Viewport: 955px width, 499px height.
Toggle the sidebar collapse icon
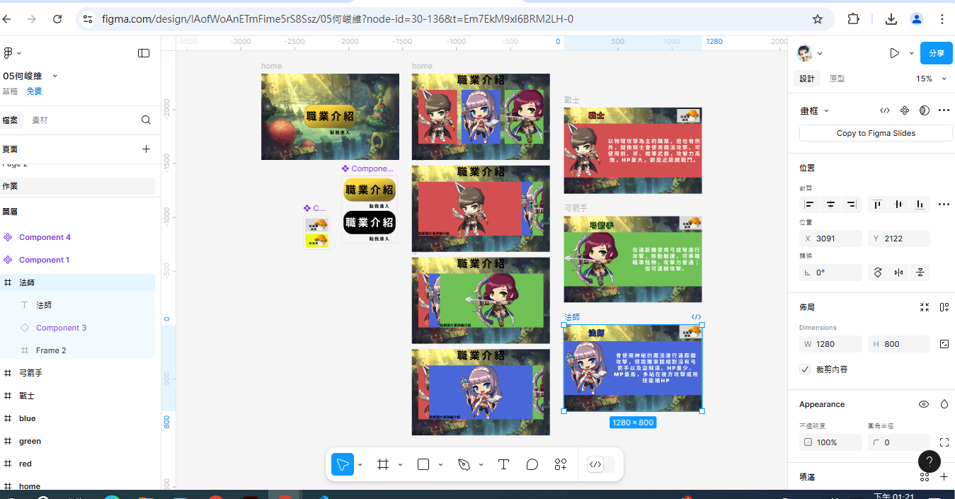click(x=144, y=53)
